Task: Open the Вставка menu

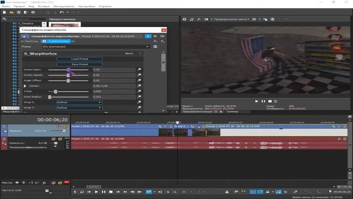Action: pyautogui.click(x=44, y=6)
